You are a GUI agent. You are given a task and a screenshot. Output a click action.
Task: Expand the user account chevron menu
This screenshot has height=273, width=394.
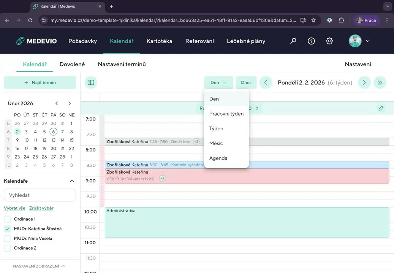click(367, 41)
